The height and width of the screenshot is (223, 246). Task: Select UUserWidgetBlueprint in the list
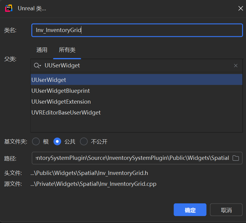[x=137, y=91]
